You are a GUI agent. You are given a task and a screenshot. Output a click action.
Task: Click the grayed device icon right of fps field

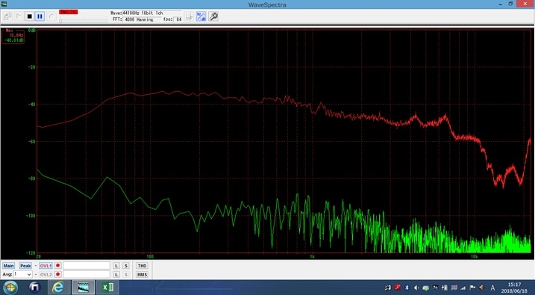tap(189, 16)
